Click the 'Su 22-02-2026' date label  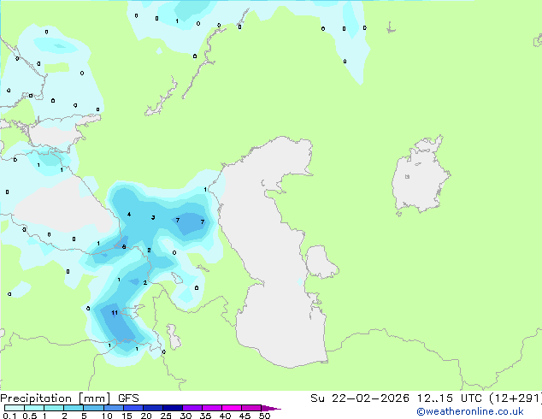coord(360,398)
